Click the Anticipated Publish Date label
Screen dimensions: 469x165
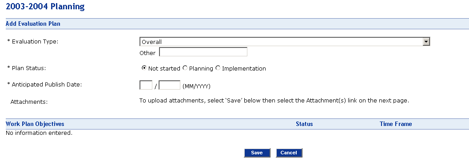pyautogui.click(x=44, y=85)
